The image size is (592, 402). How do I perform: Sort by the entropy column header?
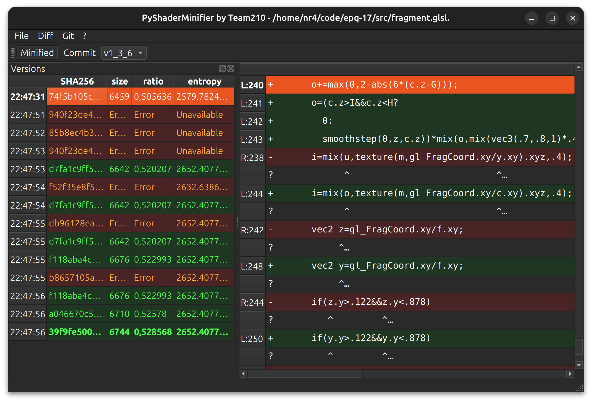pyautogui.click(x=204, y=81)
